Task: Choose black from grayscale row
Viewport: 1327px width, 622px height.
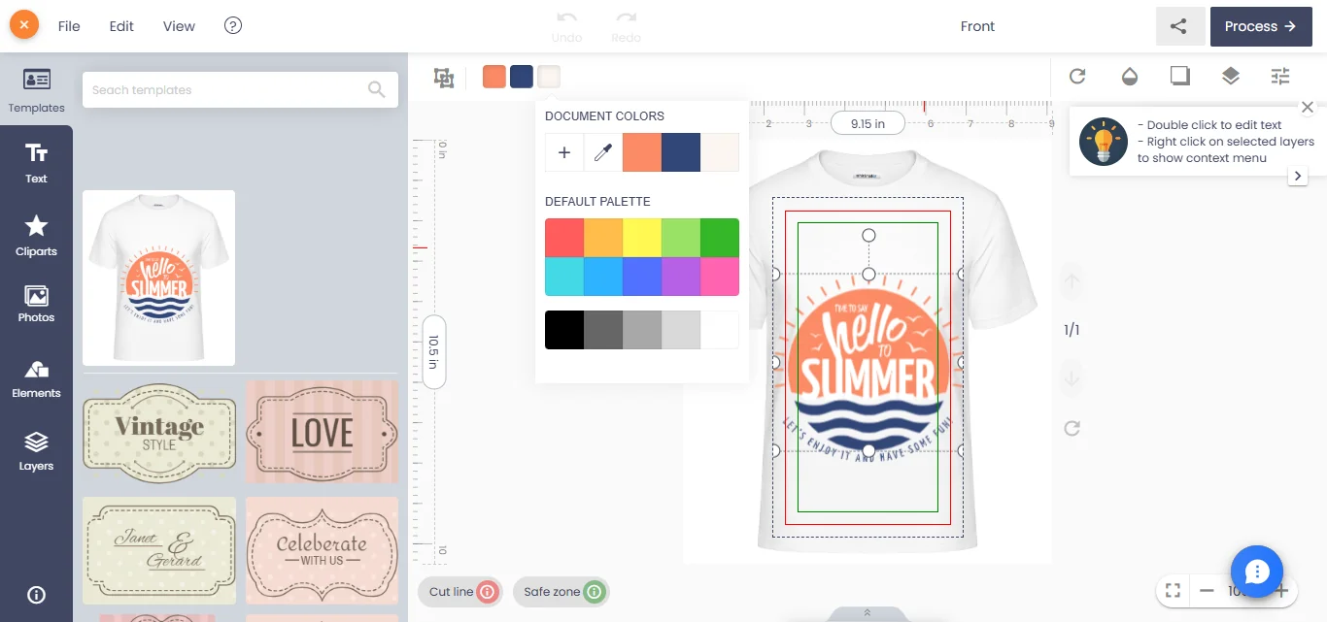Action: (x=564, y=330)
